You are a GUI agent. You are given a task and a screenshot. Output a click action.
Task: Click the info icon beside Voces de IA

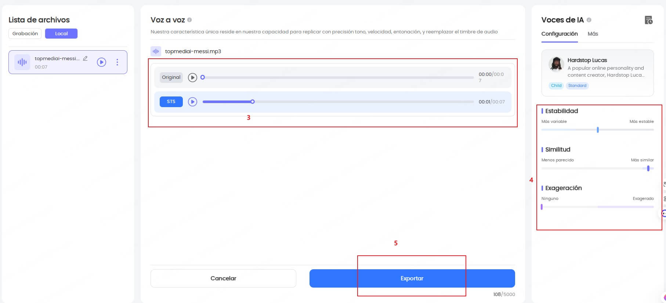[589, 20]
